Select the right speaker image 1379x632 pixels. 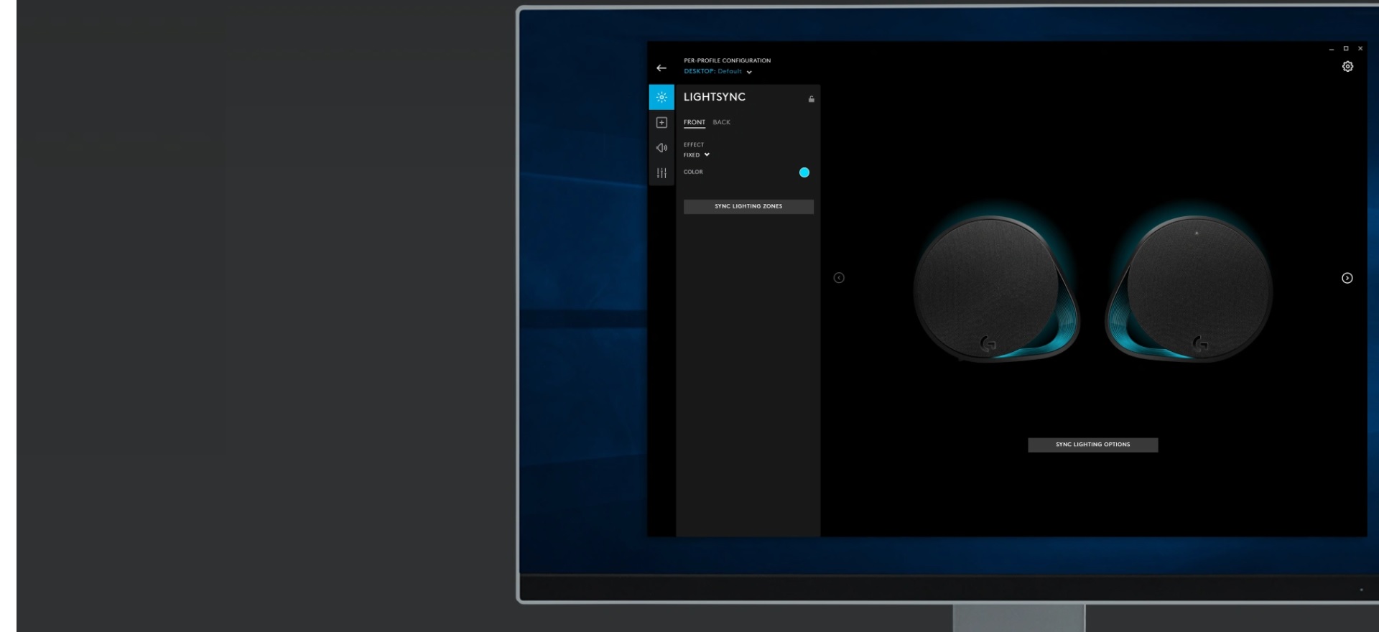tap(1189, 289)
